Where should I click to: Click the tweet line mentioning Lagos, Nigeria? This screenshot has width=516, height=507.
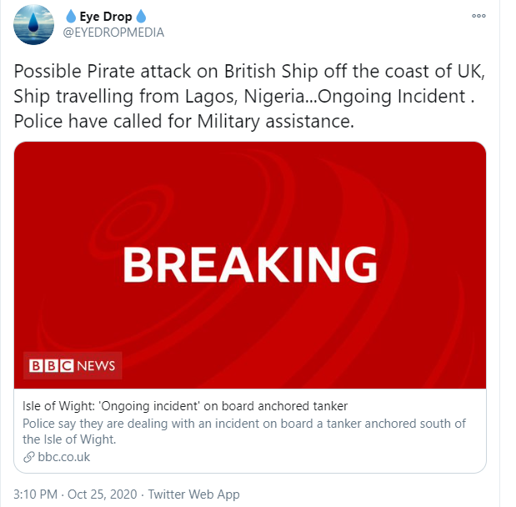(x=246, y=97)
